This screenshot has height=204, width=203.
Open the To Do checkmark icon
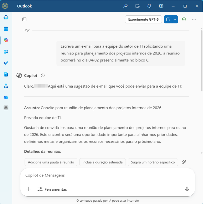pos(6,63)
